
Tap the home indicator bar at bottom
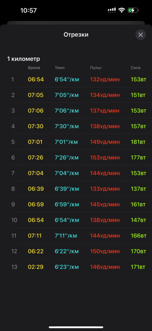[x=76, y=327]
